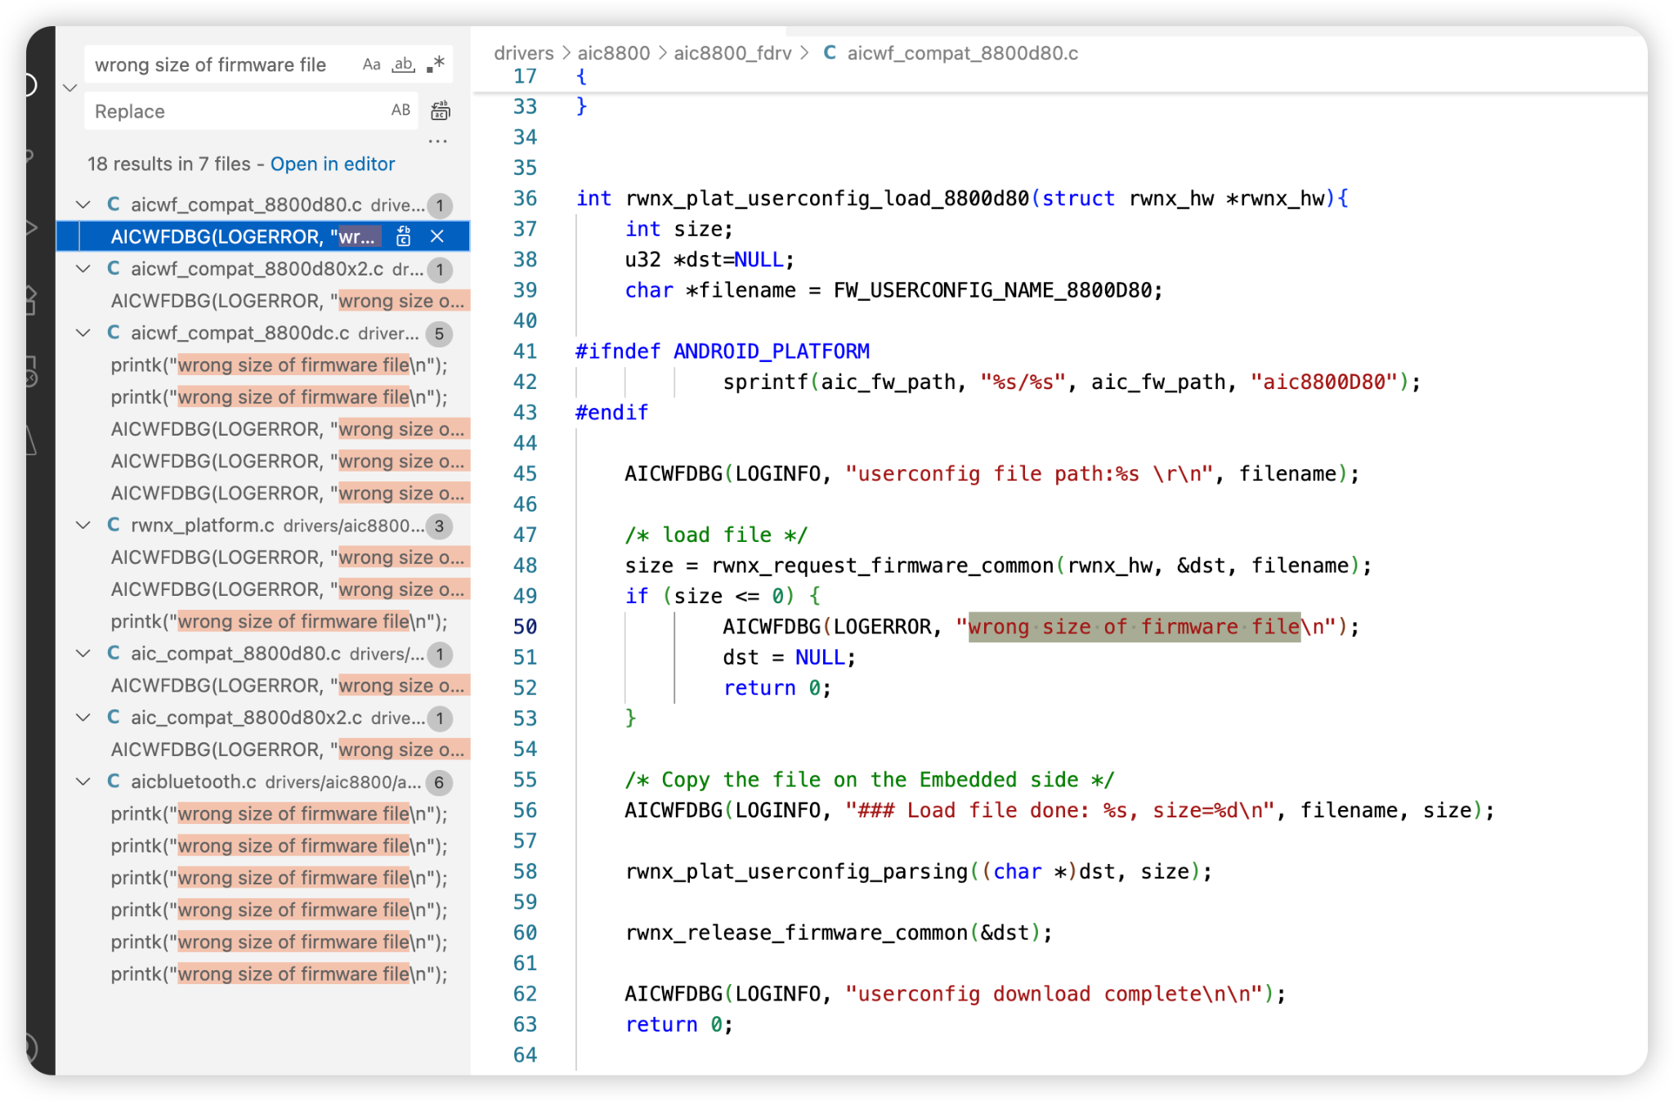The image size is (1674, 1101).
Task: Toggle search details ellipsis button
Action: pyautogui.click(x=438, y=141)
